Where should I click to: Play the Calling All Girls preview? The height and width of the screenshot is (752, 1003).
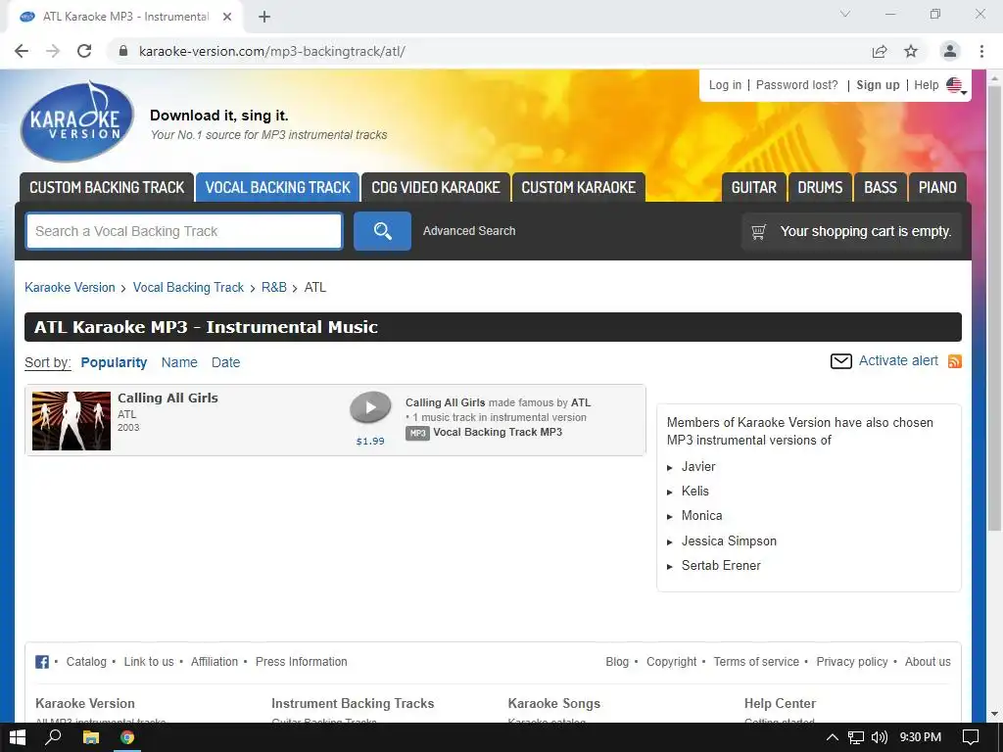(x=370, y=407)
